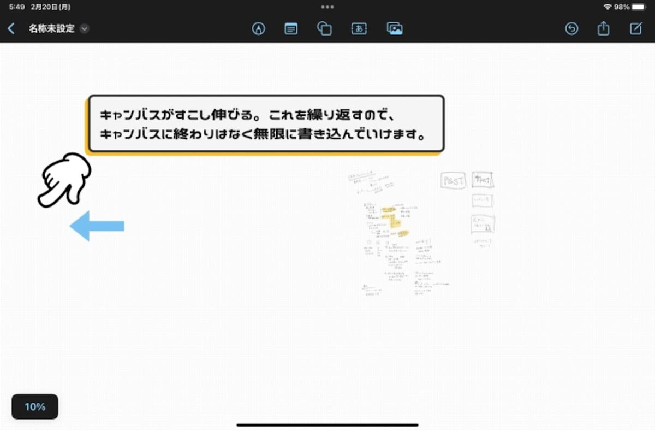Open the 名称未設定 board title menu
This screenshot has height=431, width=655.
point(58,29)
